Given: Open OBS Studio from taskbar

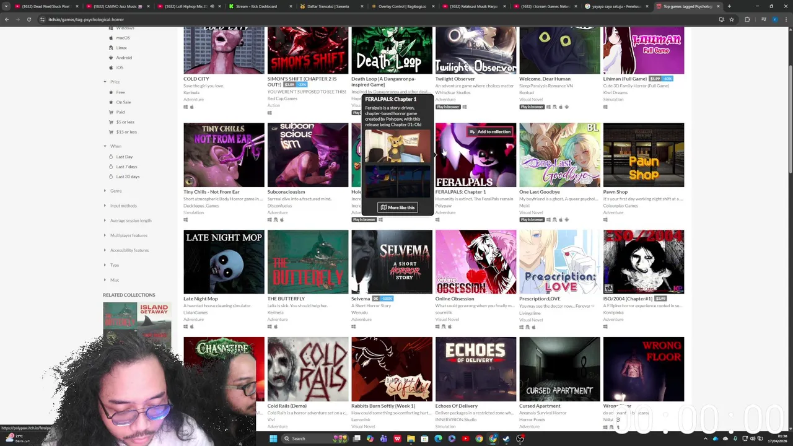Looking at the screenshot, I should [520, 439].
